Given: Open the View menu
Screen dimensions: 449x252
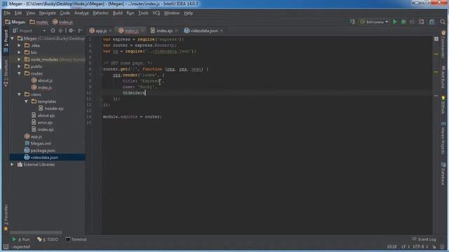Looking at the screenshot, I should click(x=30, y=13).
